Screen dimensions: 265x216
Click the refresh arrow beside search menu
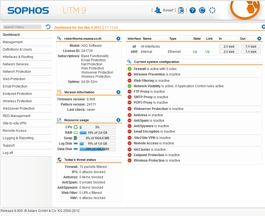click(48, 27)
